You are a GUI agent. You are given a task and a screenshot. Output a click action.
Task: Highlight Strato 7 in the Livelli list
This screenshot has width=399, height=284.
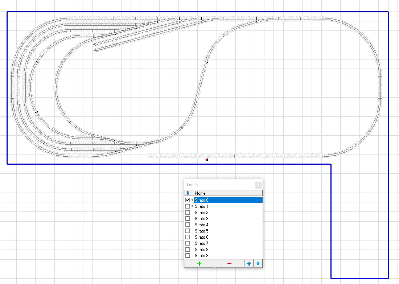click(x=202, y=243)
